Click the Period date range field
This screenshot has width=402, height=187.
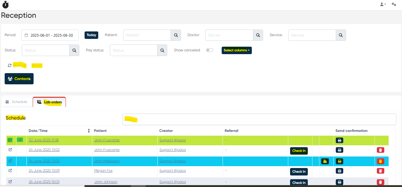pyautogui.click(x=50, y=35)
